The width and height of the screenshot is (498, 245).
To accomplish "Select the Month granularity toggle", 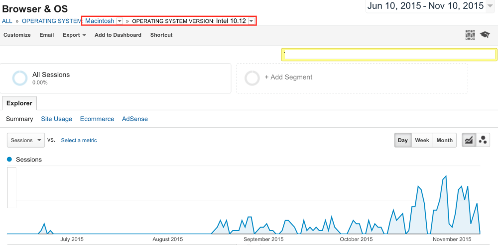I will click(444, 140).
